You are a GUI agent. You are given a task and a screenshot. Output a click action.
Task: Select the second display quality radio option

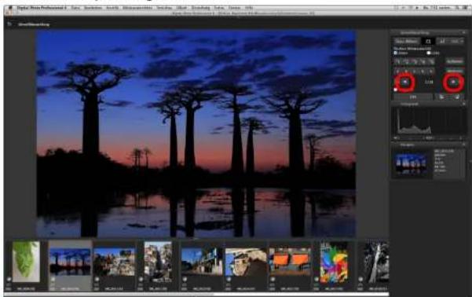point(429,53)
